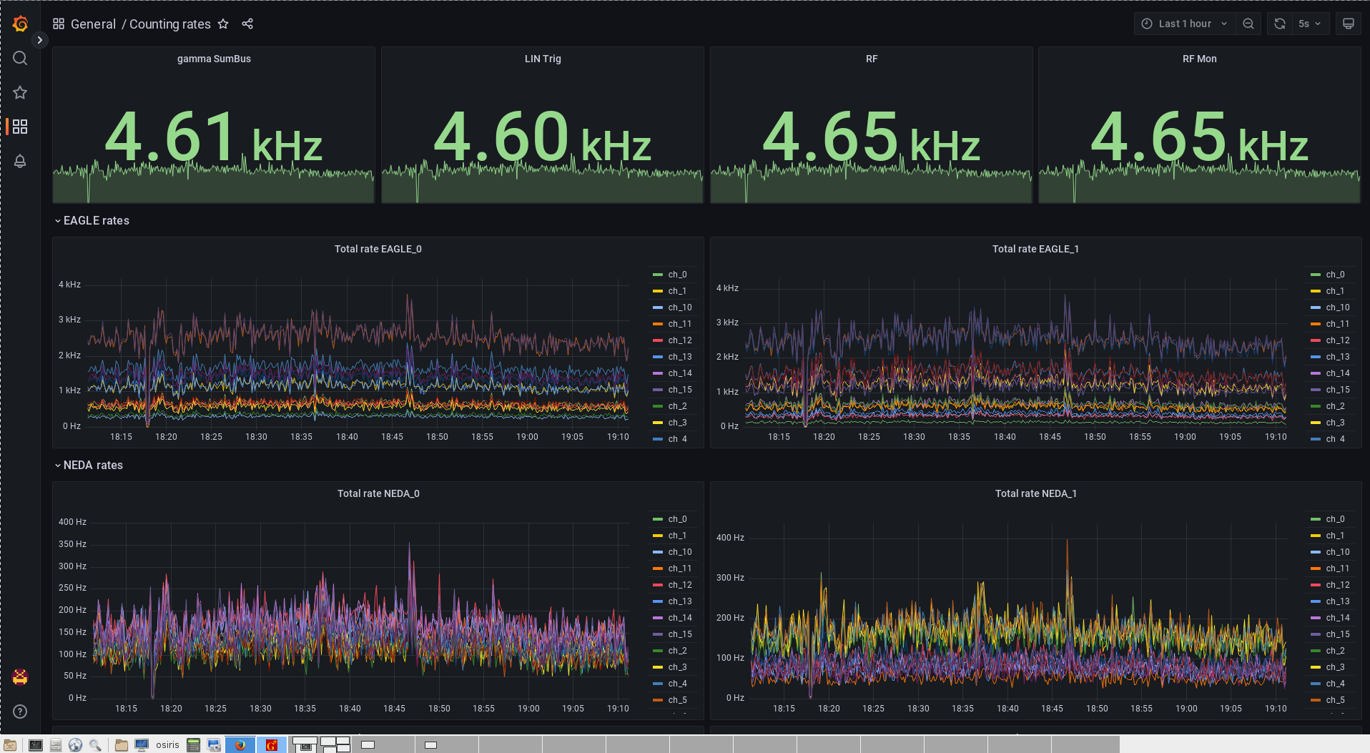
Task: Open the Grafana home via the logo
Action: [x=20, y=24]
